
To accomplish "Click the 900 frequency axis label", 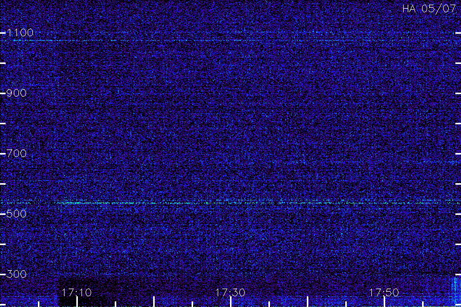I will click(16, 93).
